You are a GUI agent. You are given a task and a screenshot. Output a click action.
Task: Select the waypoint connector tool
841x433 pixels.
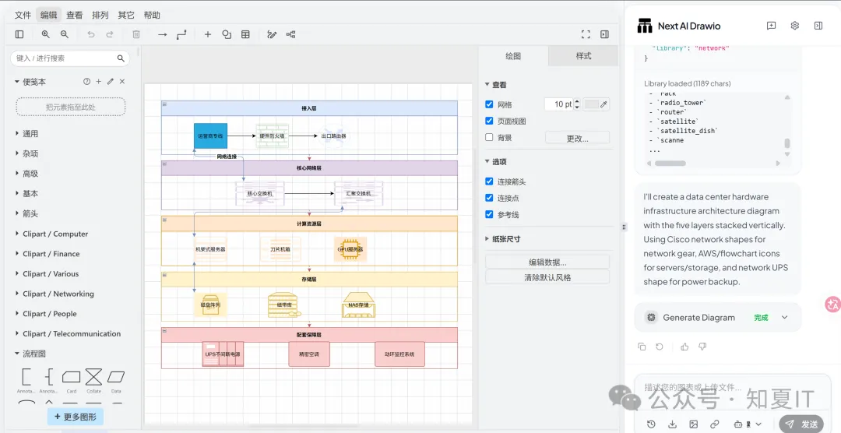point(181,34)
